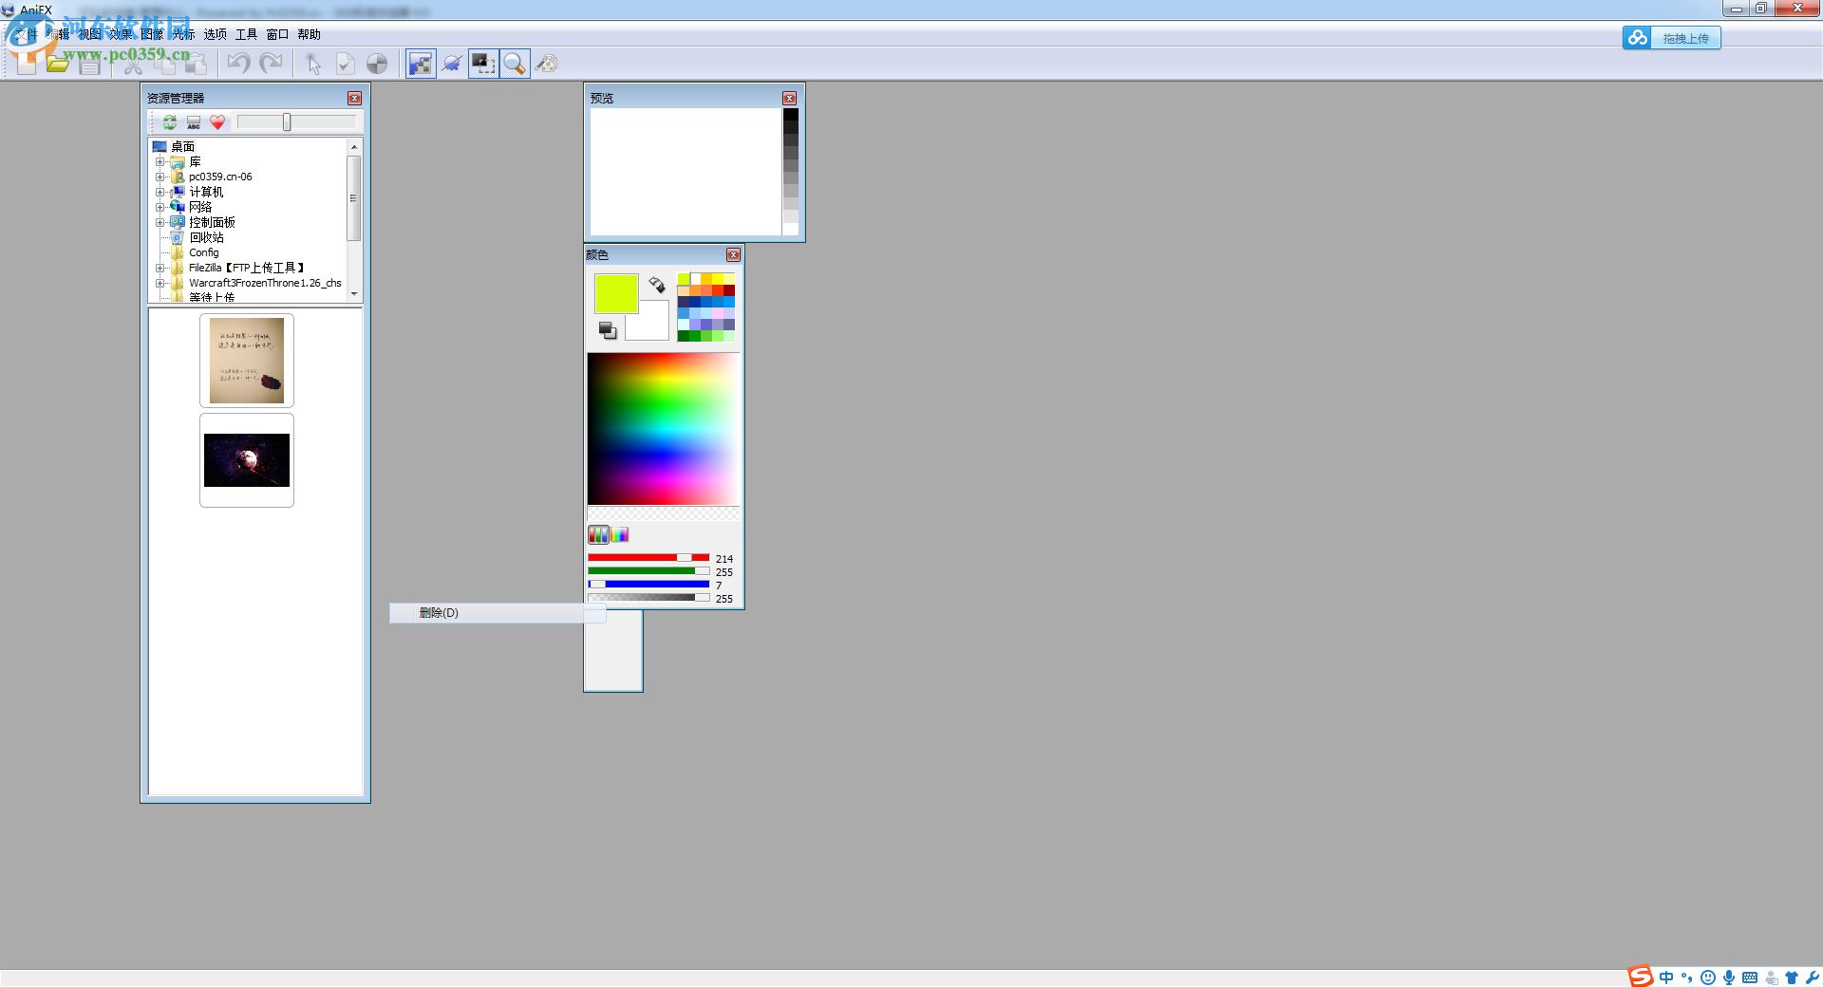This screenshot has width=1823, height=987.
Task: Select the 桌面 root tree item
Action: [x=183, y=146]
